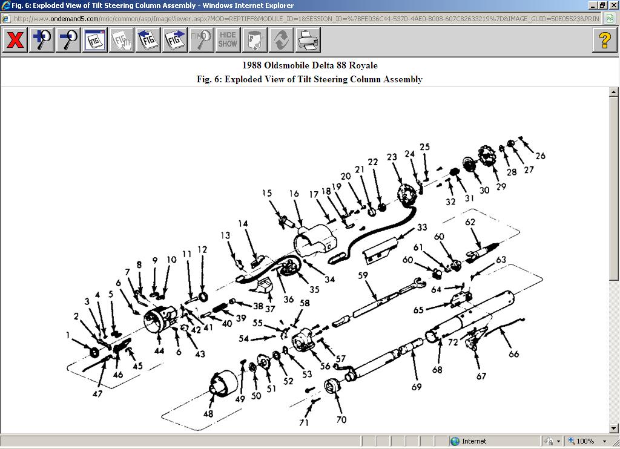Open the zoom level dropdown arrow

605,442
